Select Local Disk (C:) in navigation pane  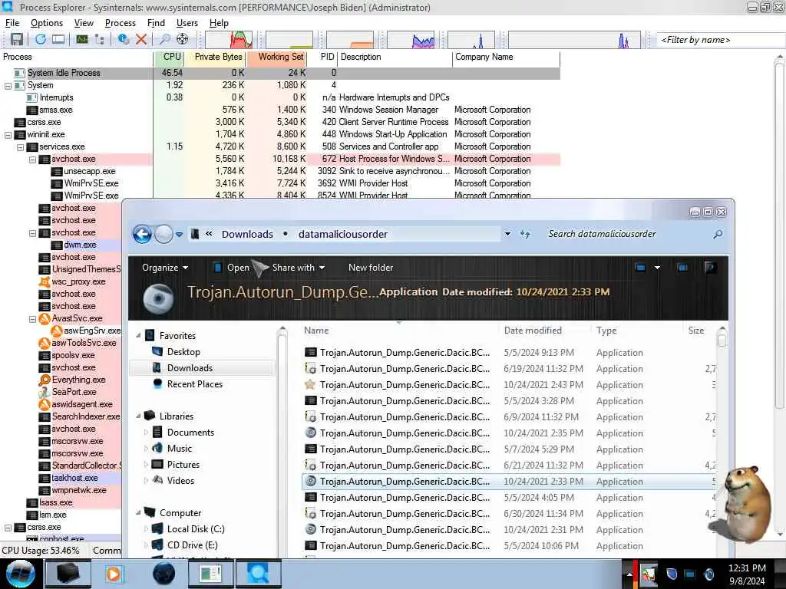click(x=196, y=529)
